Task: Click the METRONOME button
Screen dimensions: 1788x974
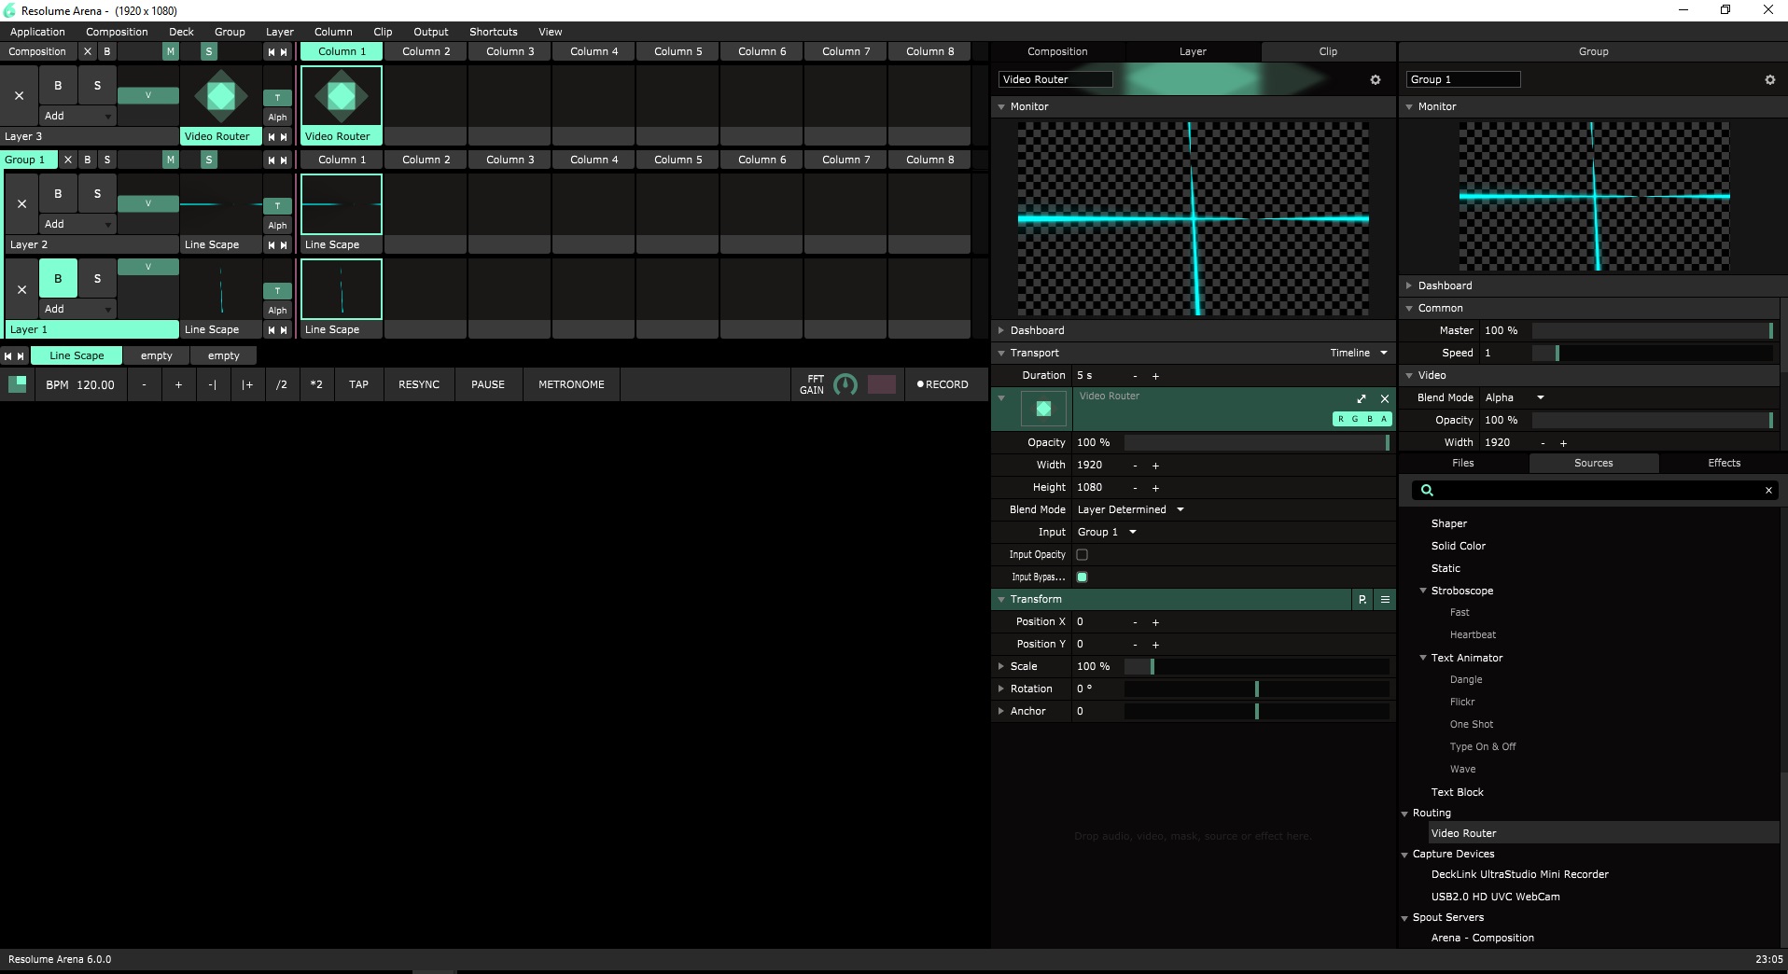Action: 571,384
